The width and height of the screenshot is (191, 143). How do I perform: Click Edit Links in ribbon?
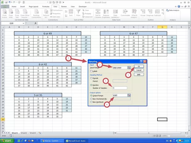55,17
